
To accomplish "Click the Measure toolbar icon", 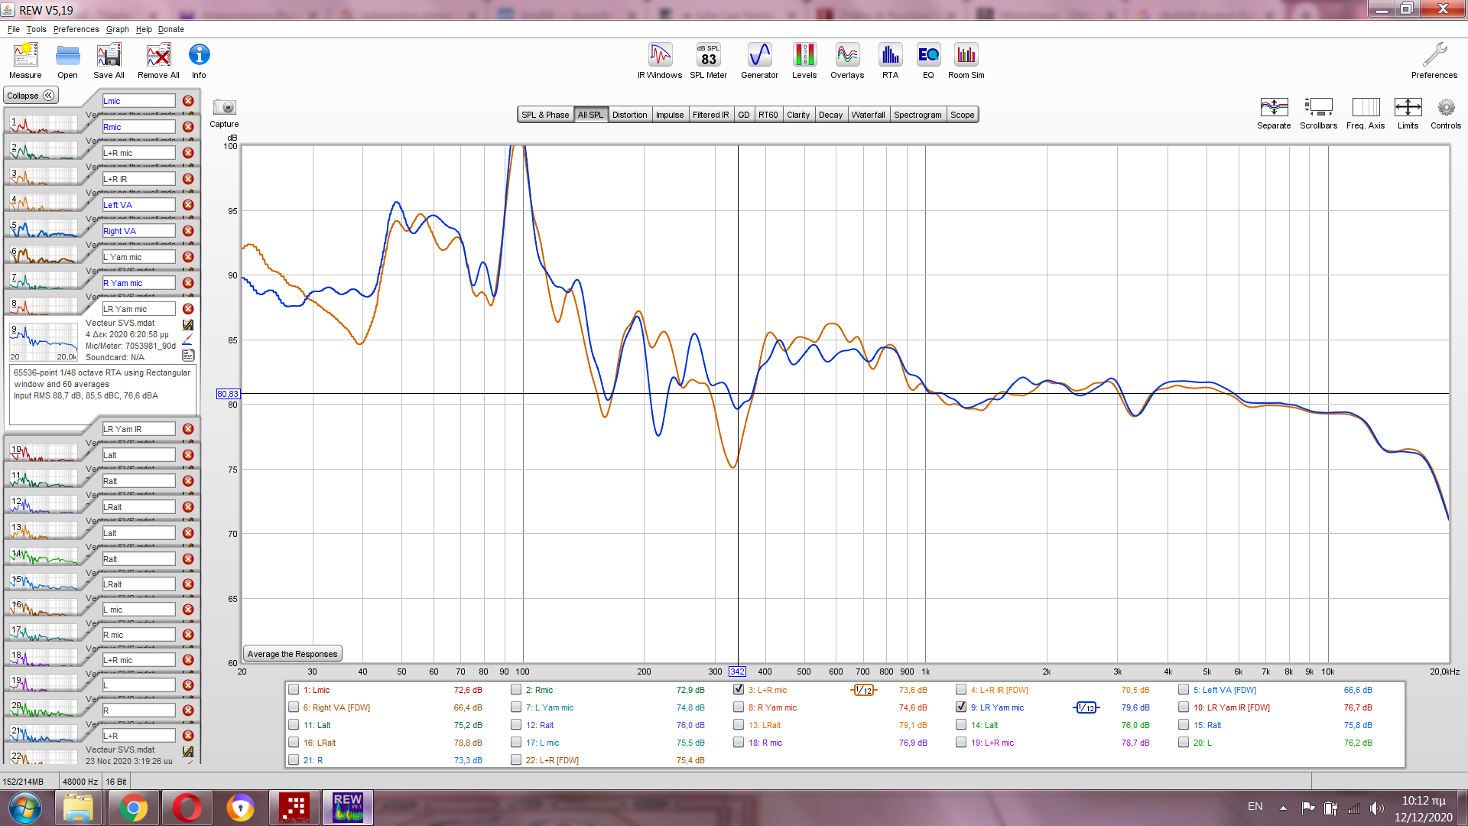I will coord(25,60).
